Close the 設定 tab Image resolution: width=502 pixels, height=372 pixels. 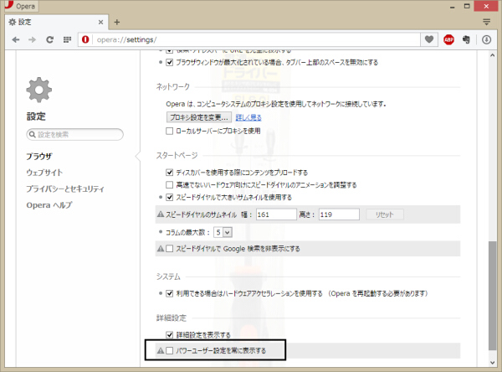100,22
